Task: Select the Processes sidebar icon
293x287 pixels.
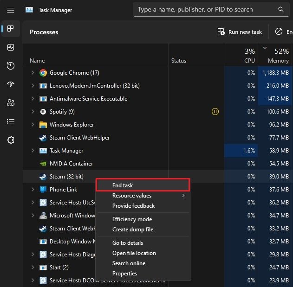Action: (x=11, y=29)
